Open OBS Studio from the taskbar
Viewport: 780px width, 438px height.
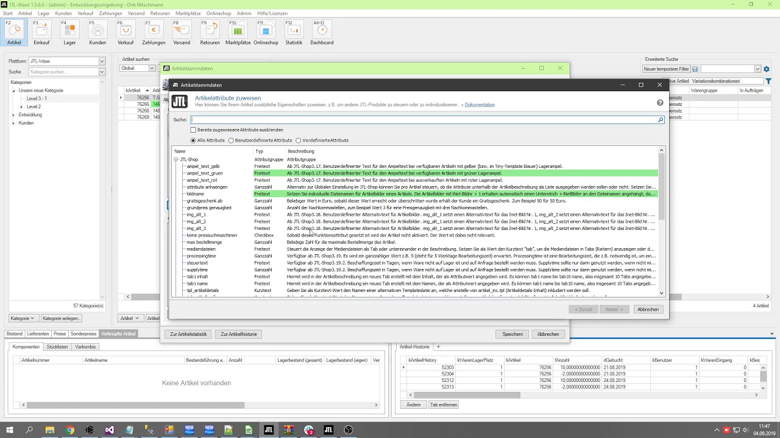coord(349,430)
